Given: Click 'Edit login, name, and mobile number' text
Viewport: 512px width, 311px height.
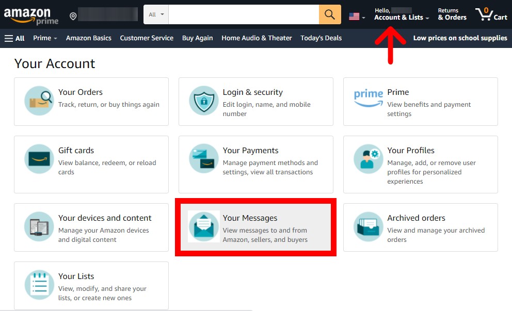Looking at the screenshot, I should tap(266, 109).
